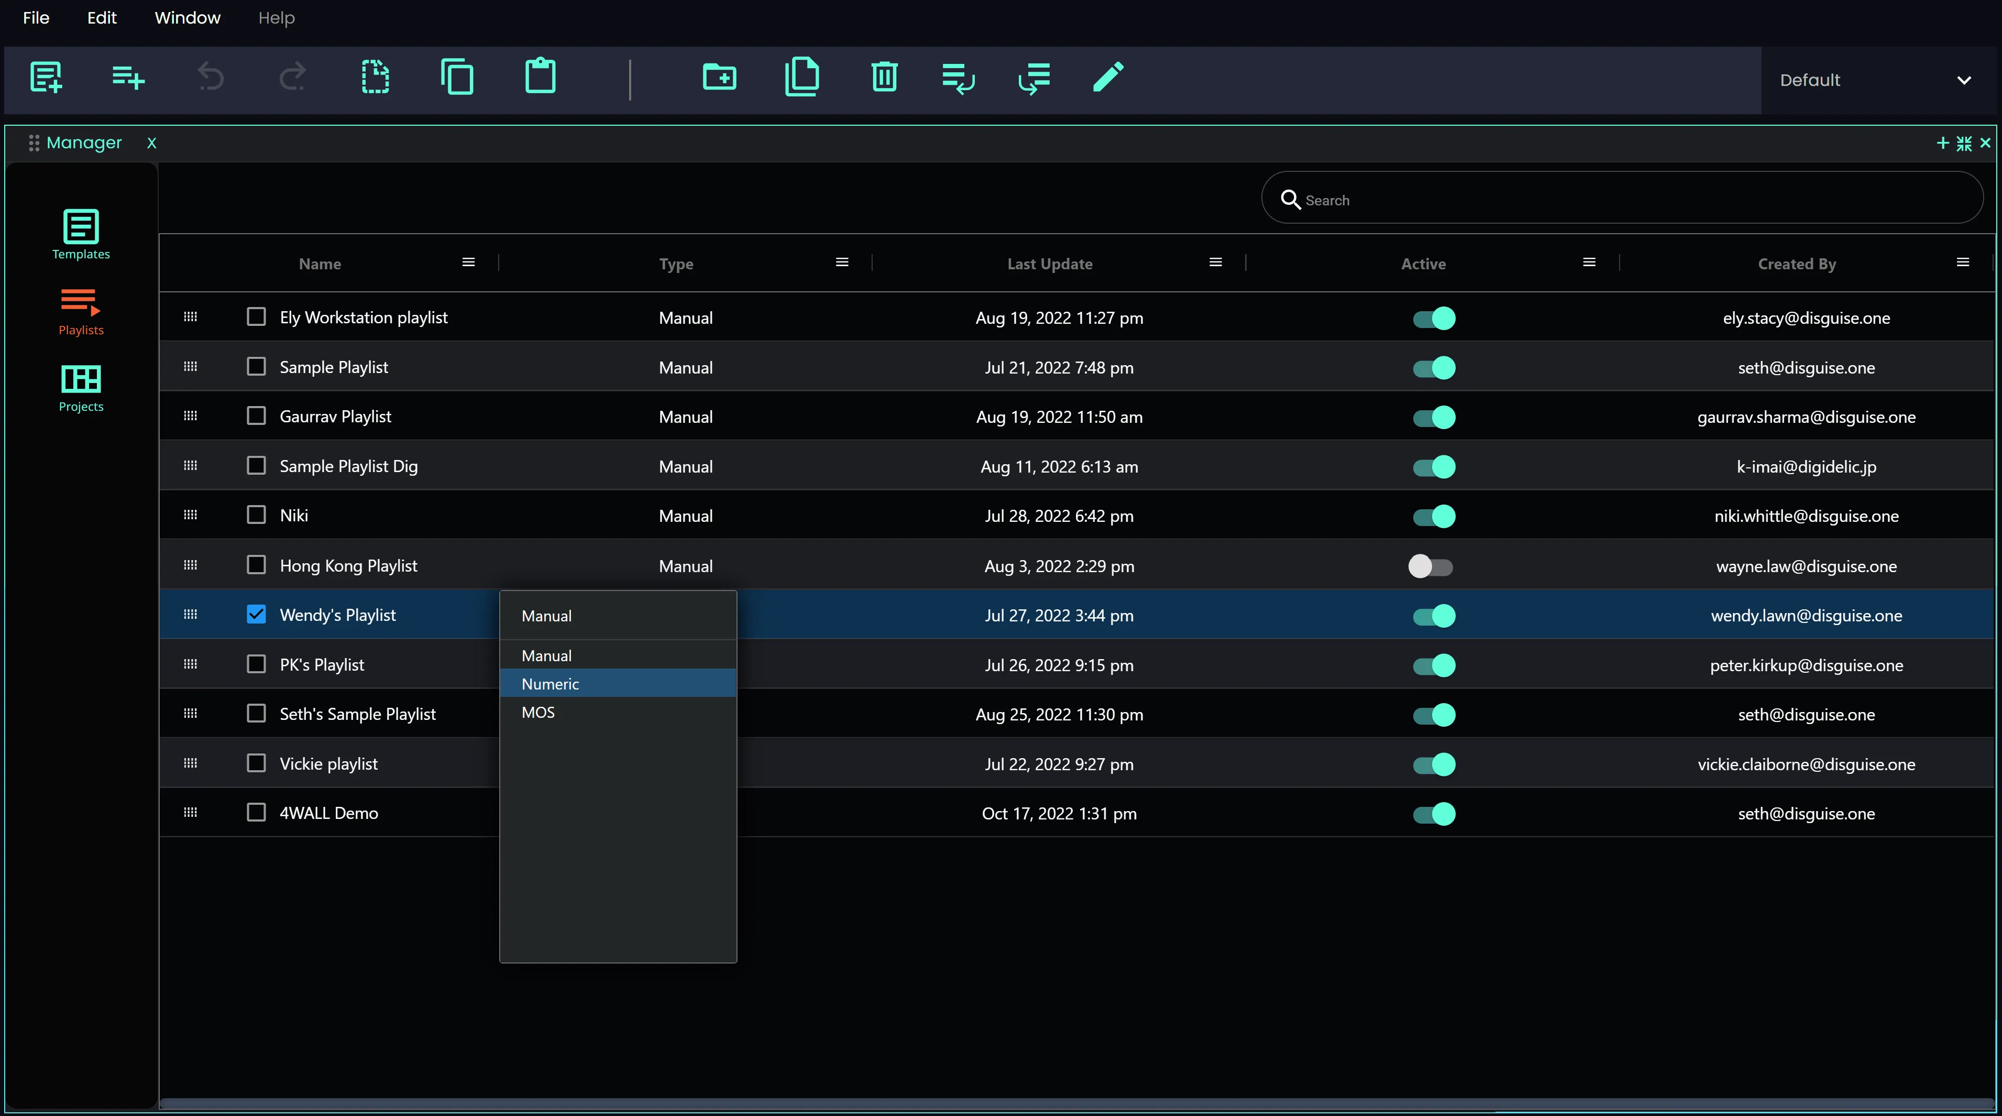The height and width of the screenshot is (1116, 2002).
Task: Check the Niki playlist checkbox
Action: (256, 515)
